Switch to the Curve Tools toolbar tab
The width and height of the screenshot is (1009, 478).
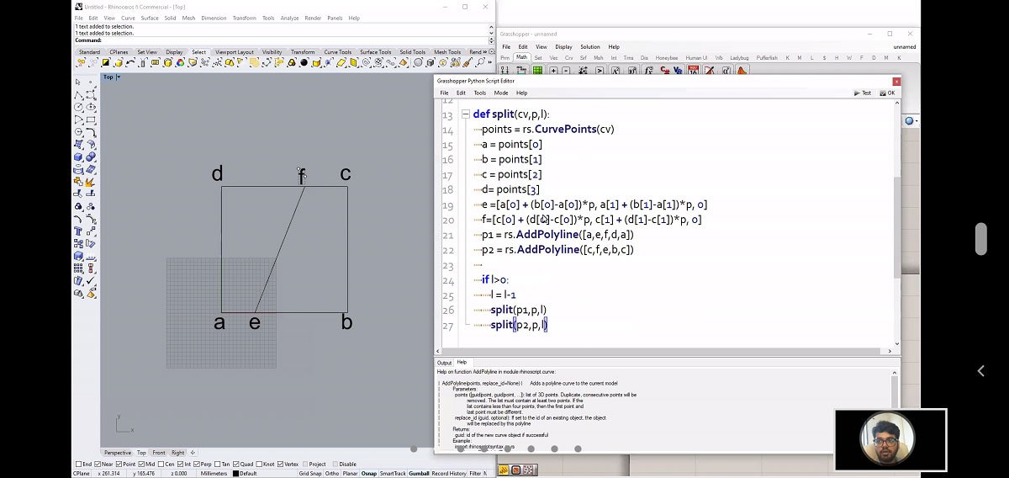337,52
